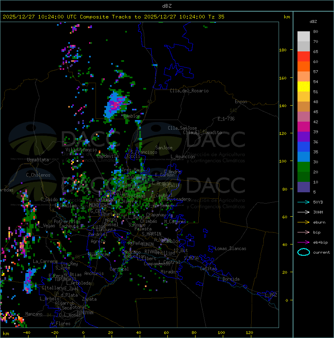Click the 12_Oct label
Image resolution: width=334 pixels, height=338 pixels.
181,250
